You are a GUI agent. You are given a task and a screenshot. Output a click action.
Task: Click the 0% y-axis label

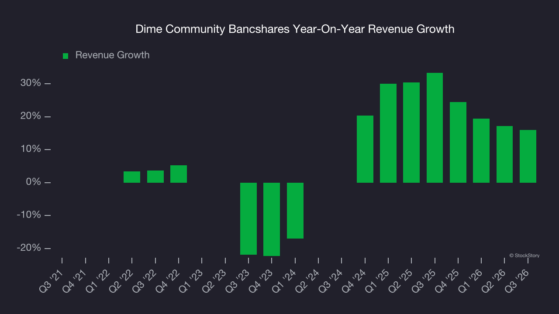33,182
